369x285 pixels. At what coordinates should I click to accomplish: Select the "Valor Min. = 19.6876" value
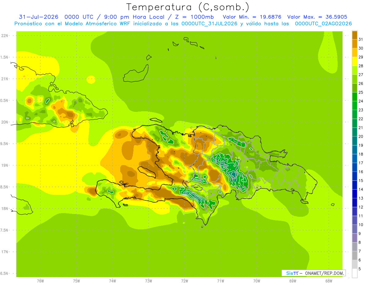tap(252, 17)
